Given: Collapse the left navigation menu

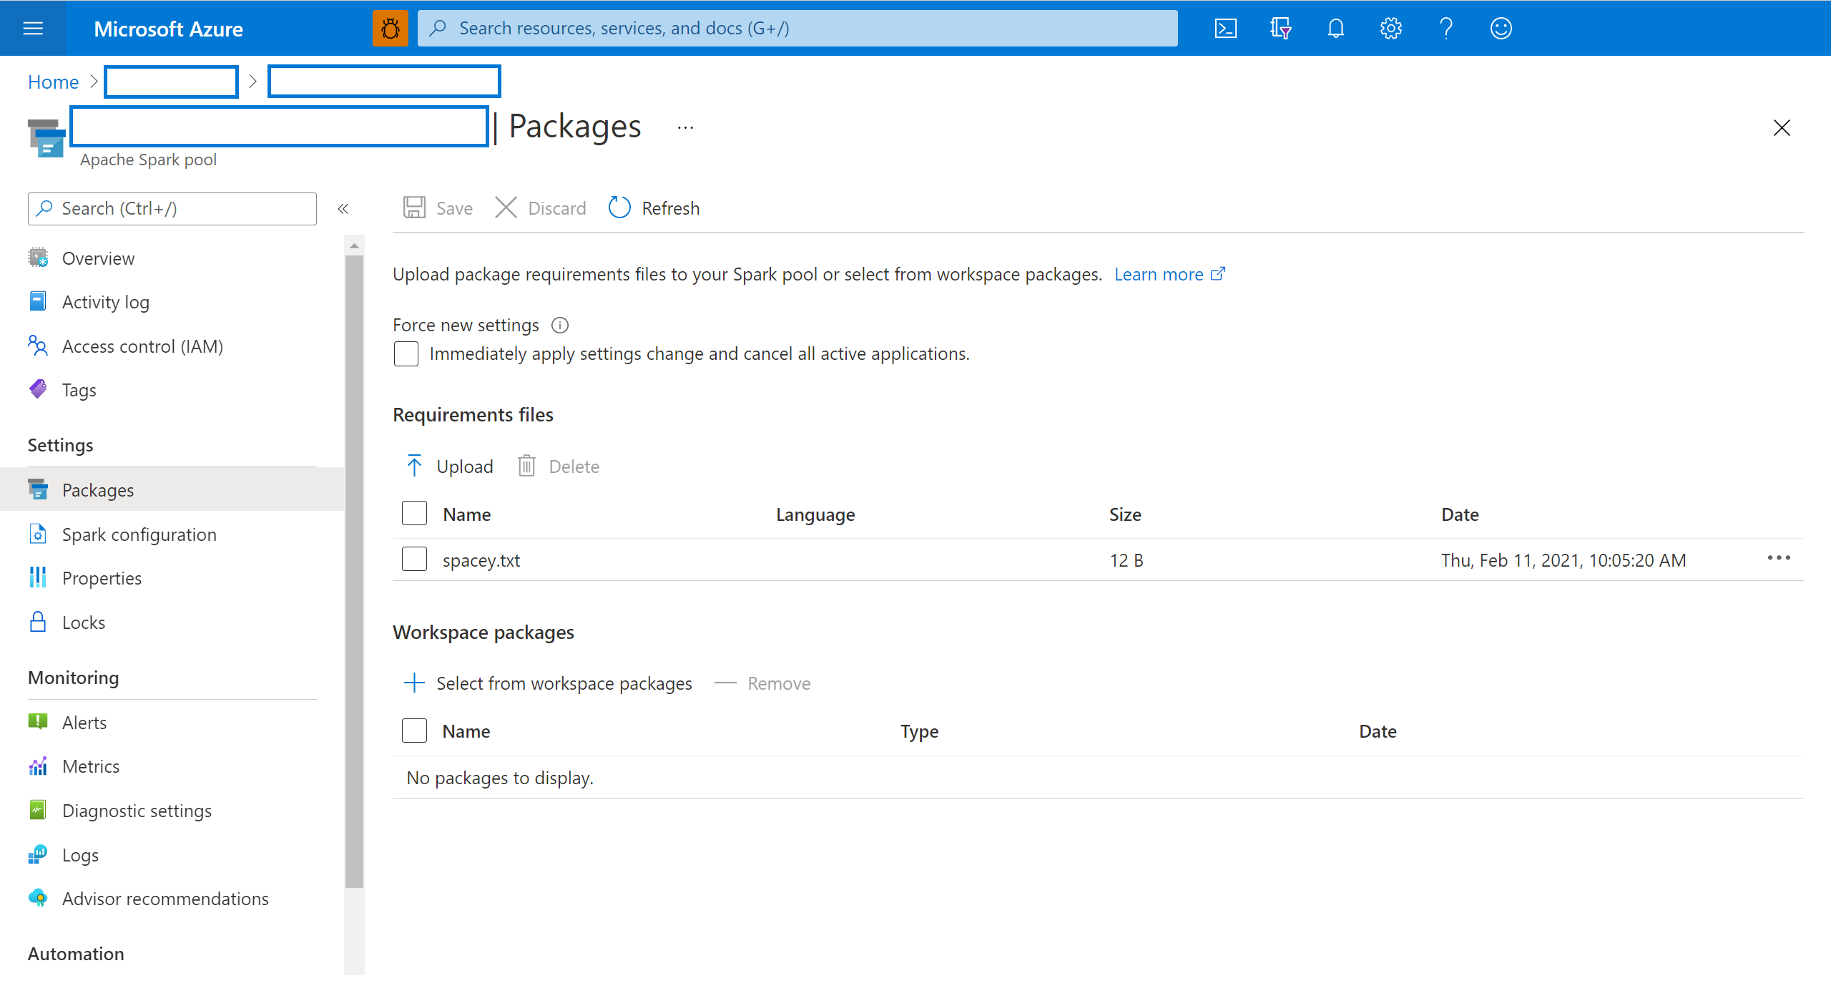Looking at the screenshot, I should (343, 209).
